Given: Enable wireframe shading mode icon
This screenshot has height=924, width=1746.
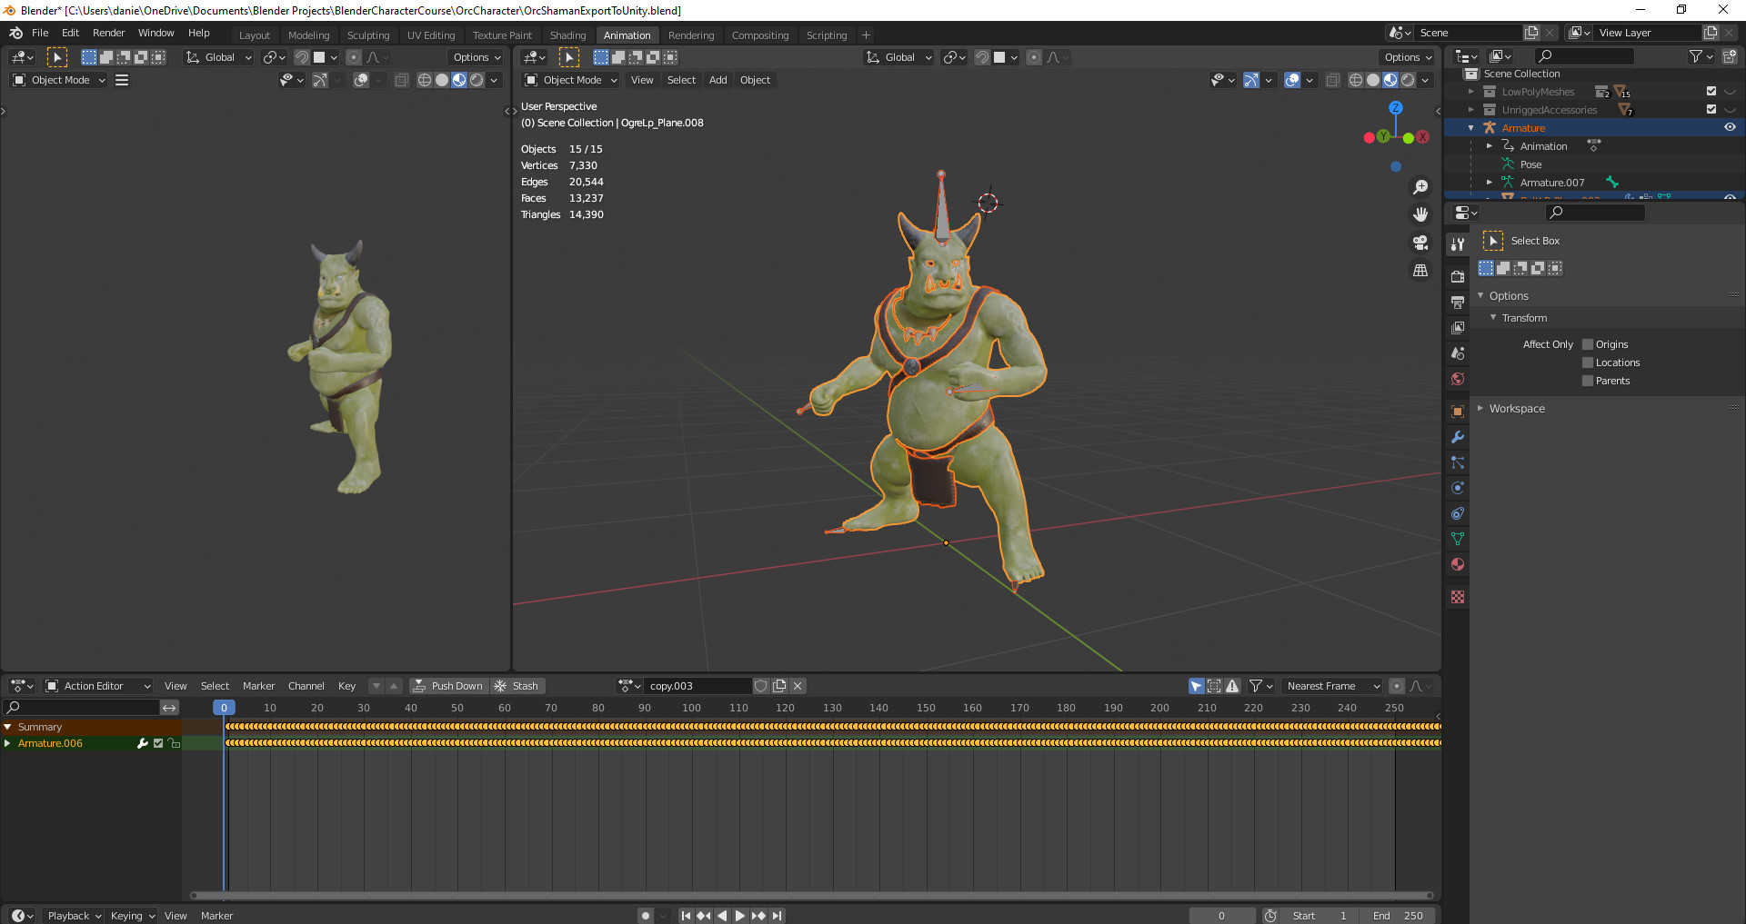Looking at the screenshot, I should tap(1354, 80).
